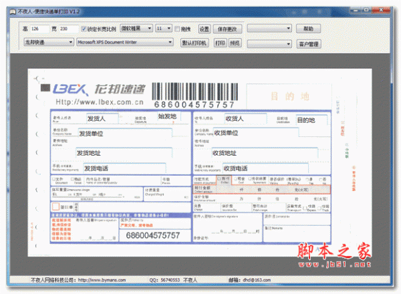The height and width of the screenshot is (294, 401).
Task: Click the 保存更改 button
Action: coord(227,29)
